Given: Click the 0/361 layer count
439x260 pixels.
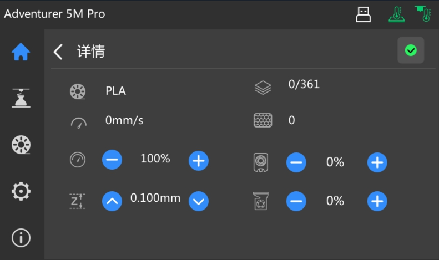Looking at the screenshot, I should (304, 84).
